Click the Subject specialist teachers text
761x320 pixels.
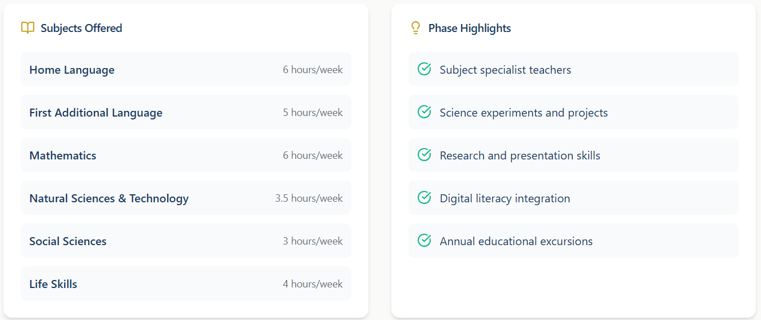point(505,70)
